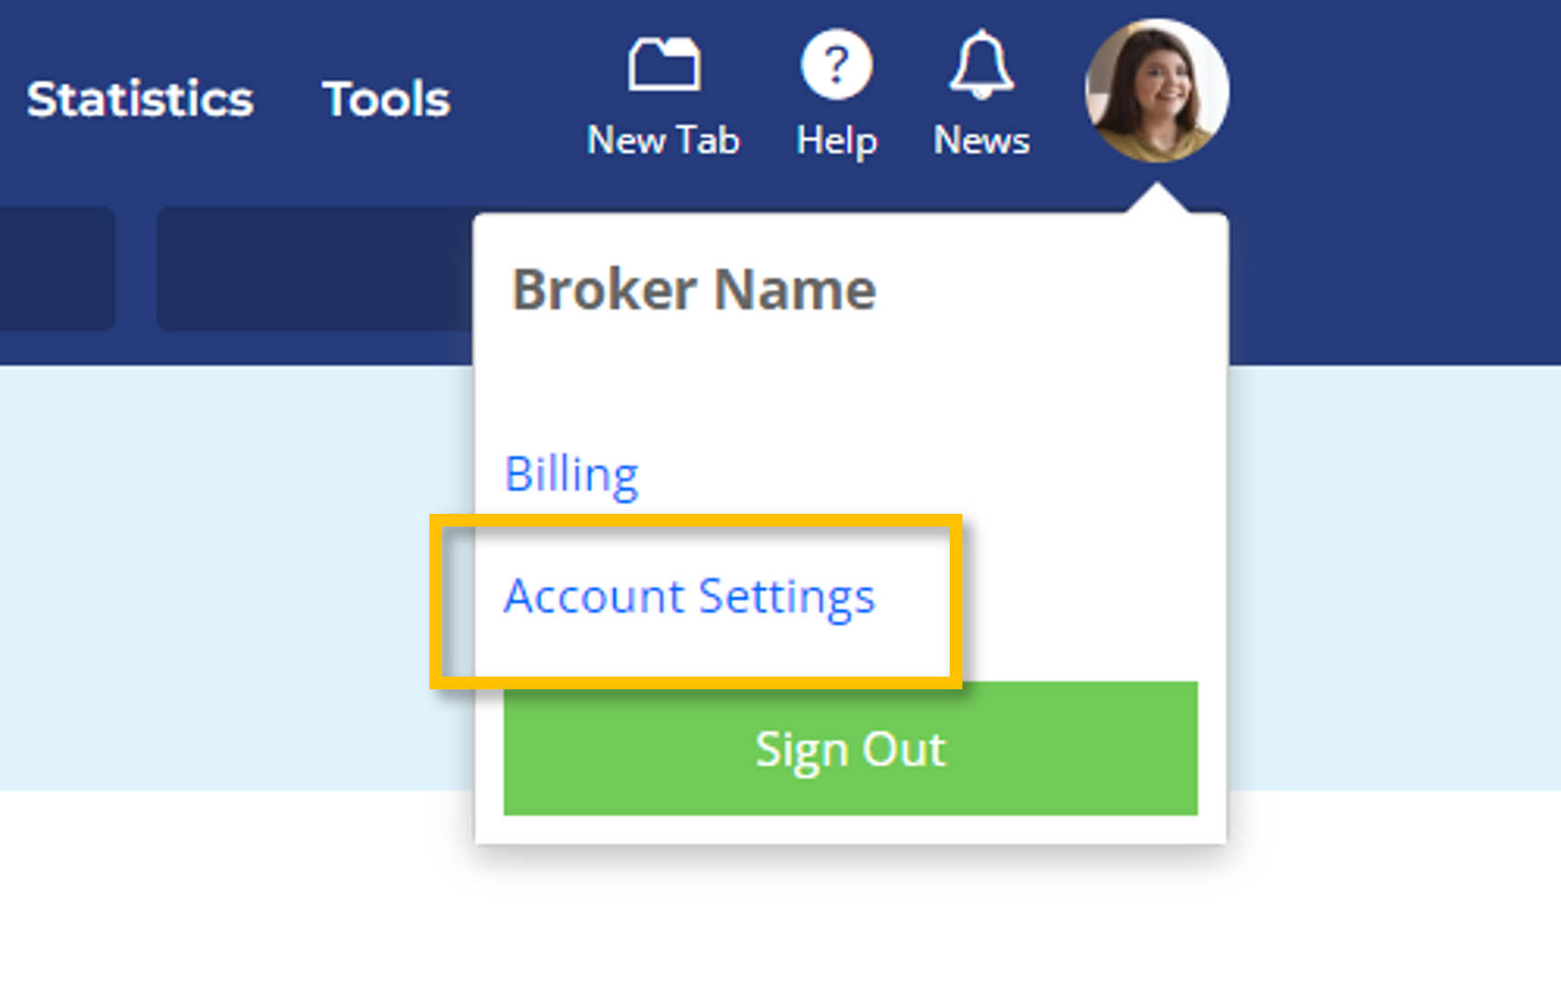Screen dimensions: 1561x994
Task: Select the partially visible leftmost dark box
Action: coord(57,268)
